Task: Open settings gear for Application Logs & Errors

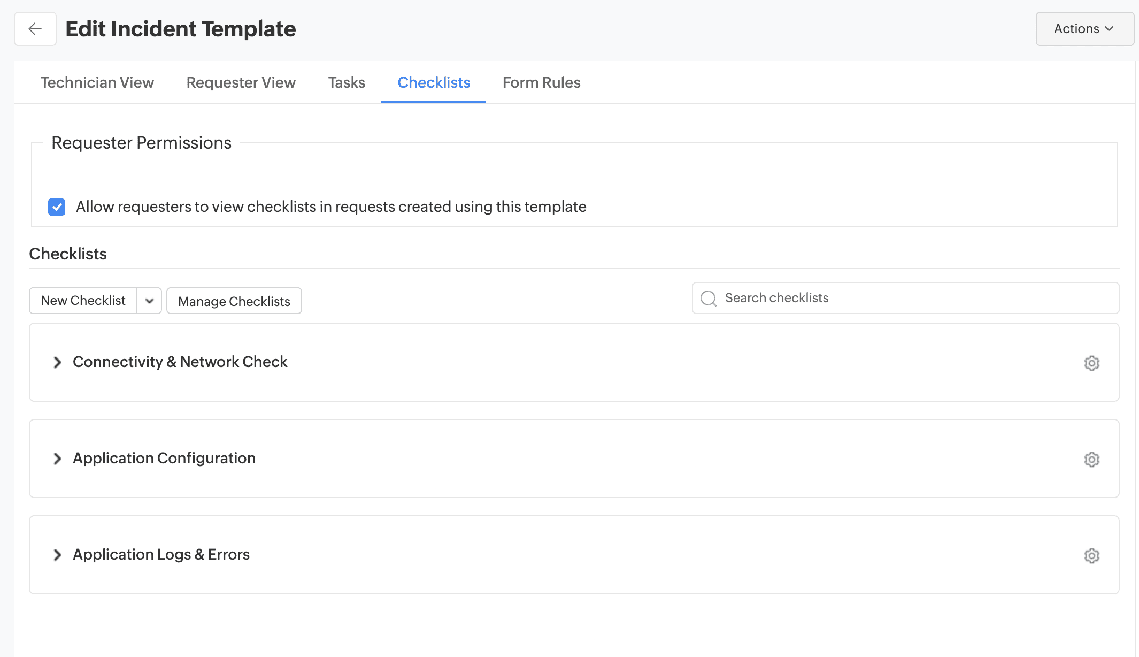Action: tap(1091, 556)
